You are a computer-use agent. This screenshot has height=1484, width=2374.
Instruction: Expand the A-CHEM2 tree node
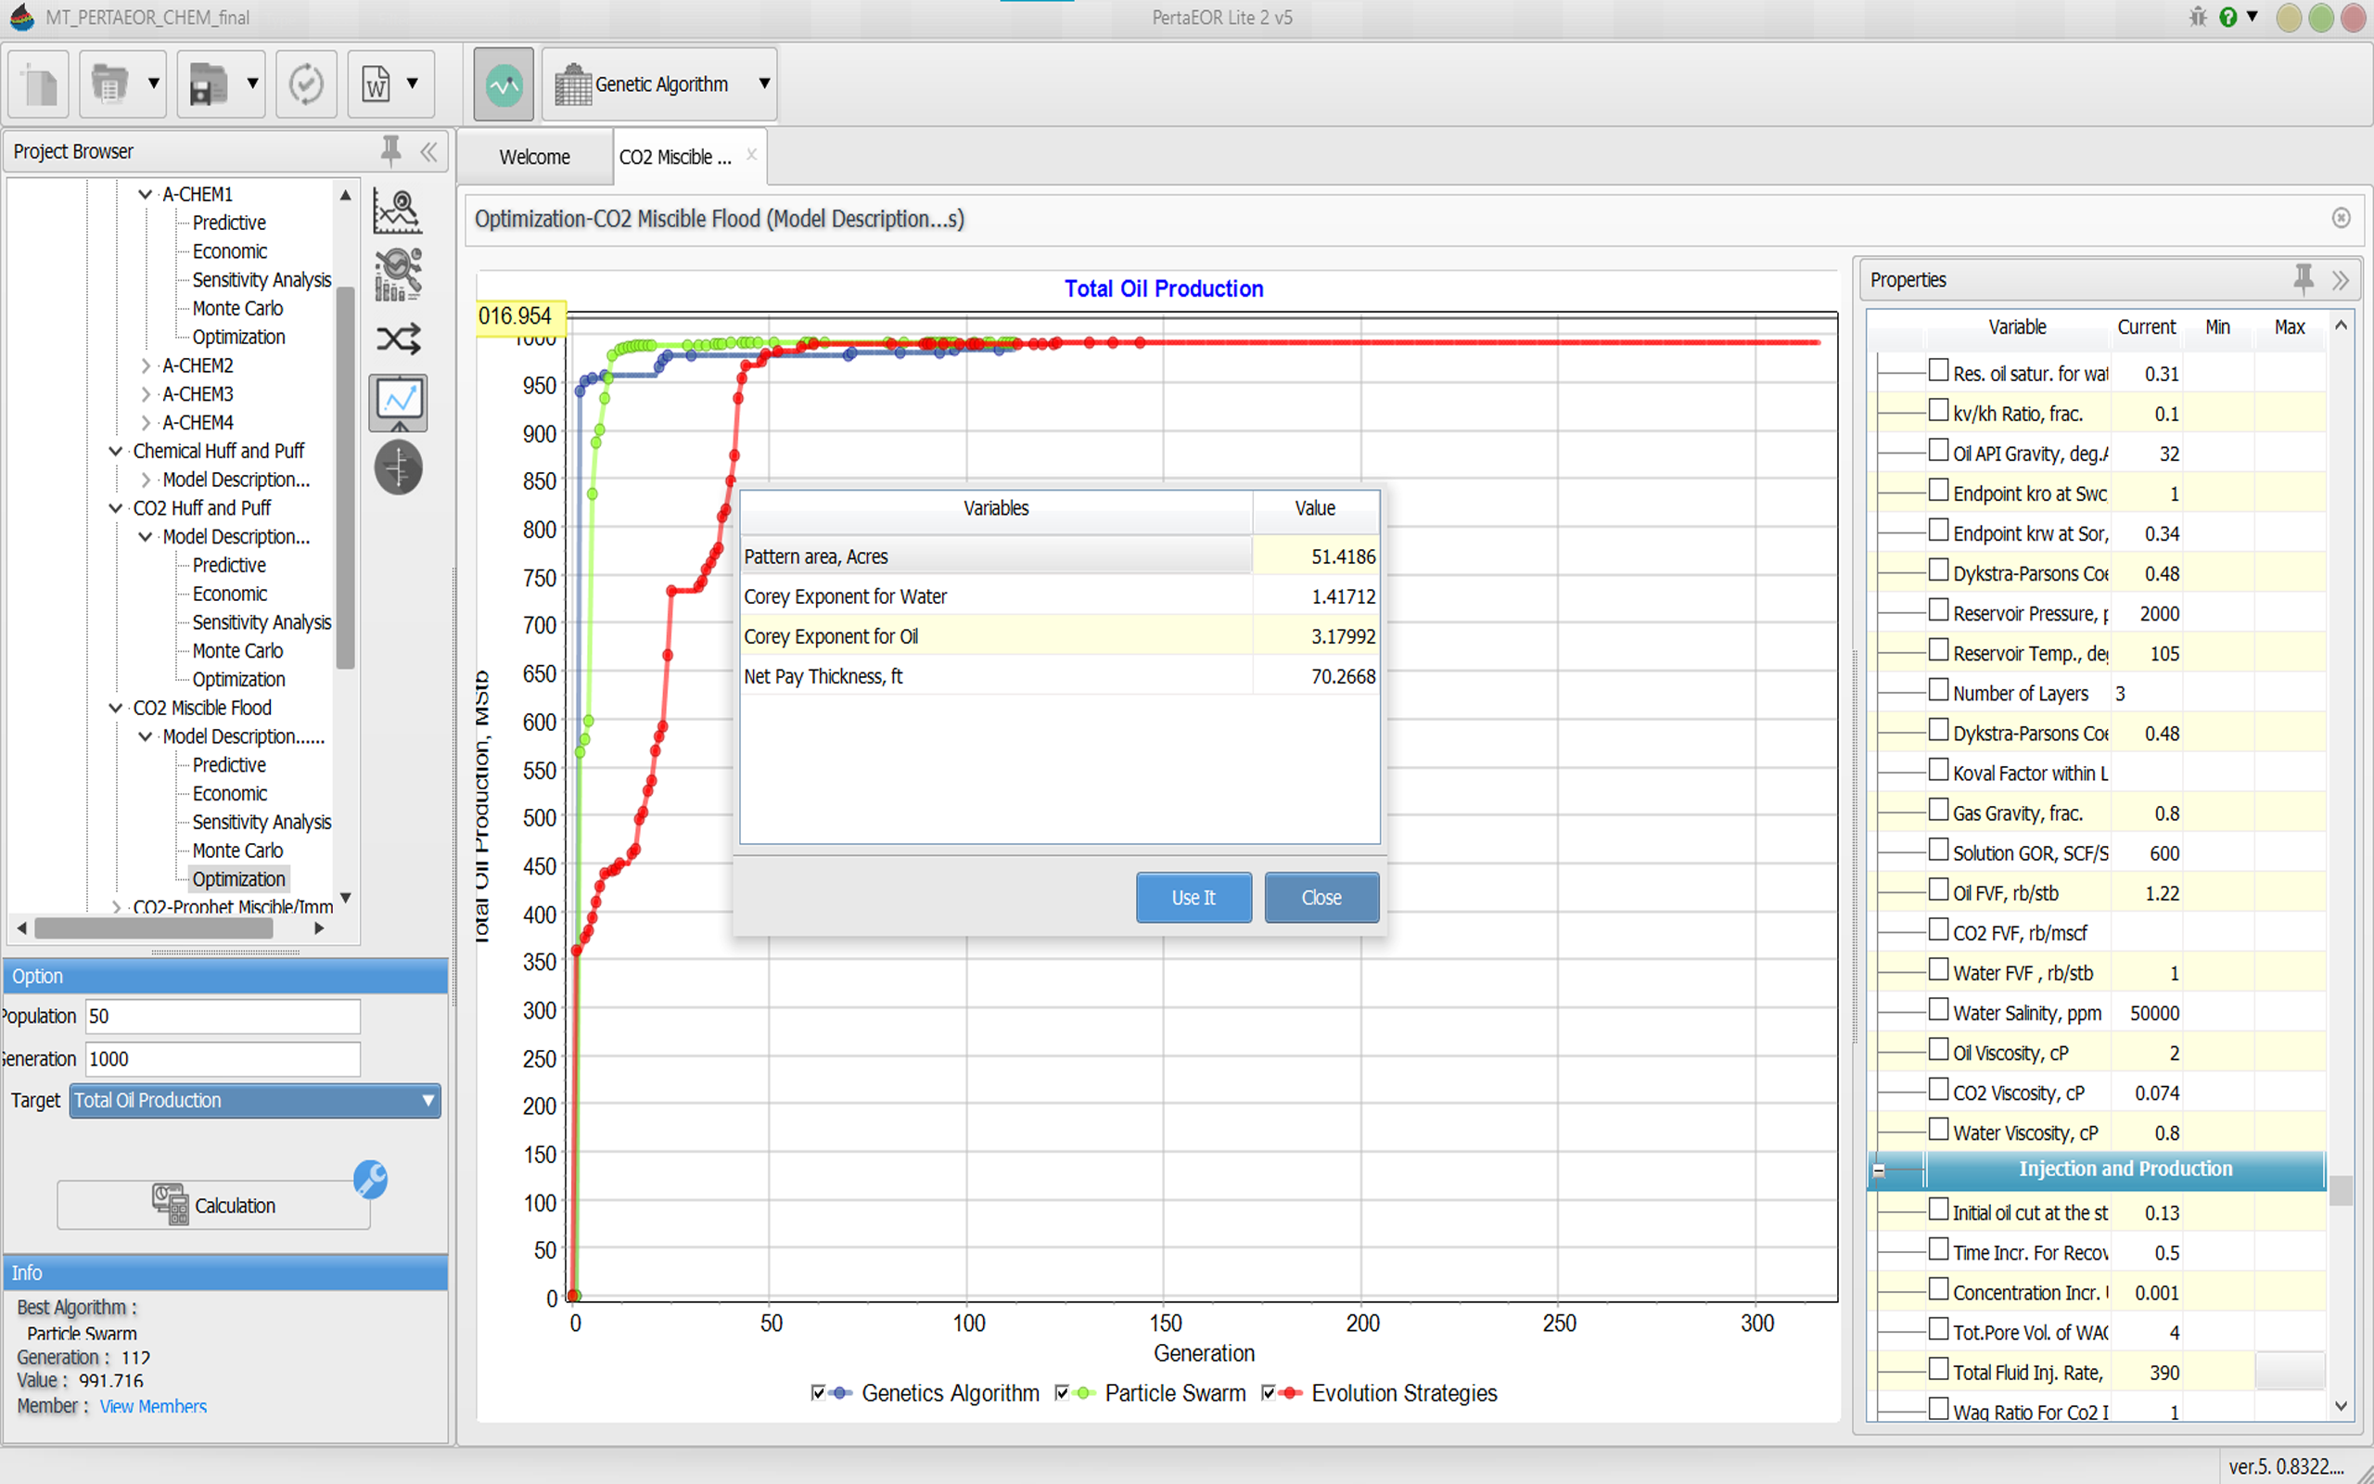(147, 366)
